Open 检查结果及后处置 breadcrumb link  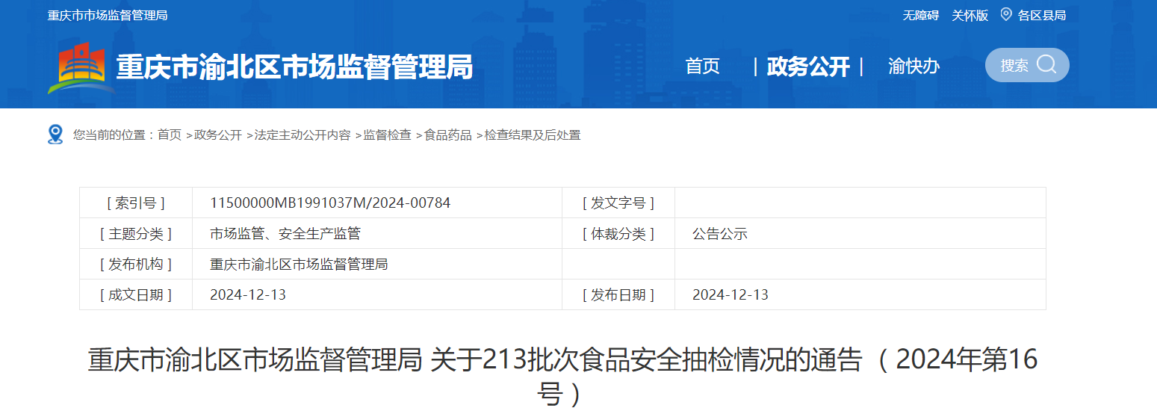533,135
